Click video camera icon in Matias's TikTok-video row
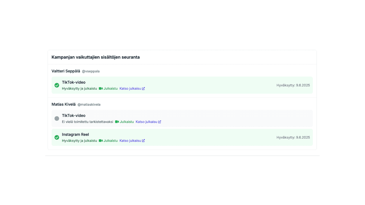Screen dimensions: 365x205 click(117, 122)
